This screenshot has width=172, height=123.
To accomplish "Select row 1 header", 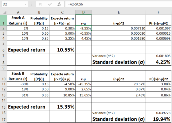I will [3, 20].
